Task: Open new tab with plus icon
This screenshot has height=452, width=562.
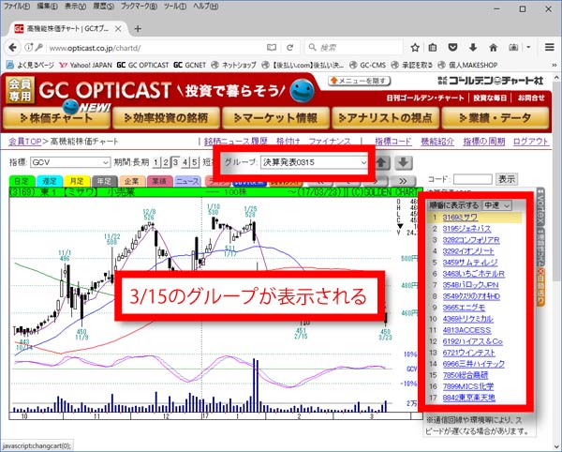Action: (138, 29)
